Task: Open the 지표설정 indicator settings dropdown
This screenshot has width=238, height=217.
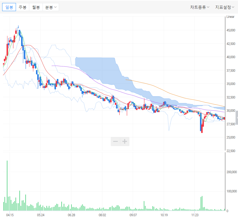Action: (225, 7)
